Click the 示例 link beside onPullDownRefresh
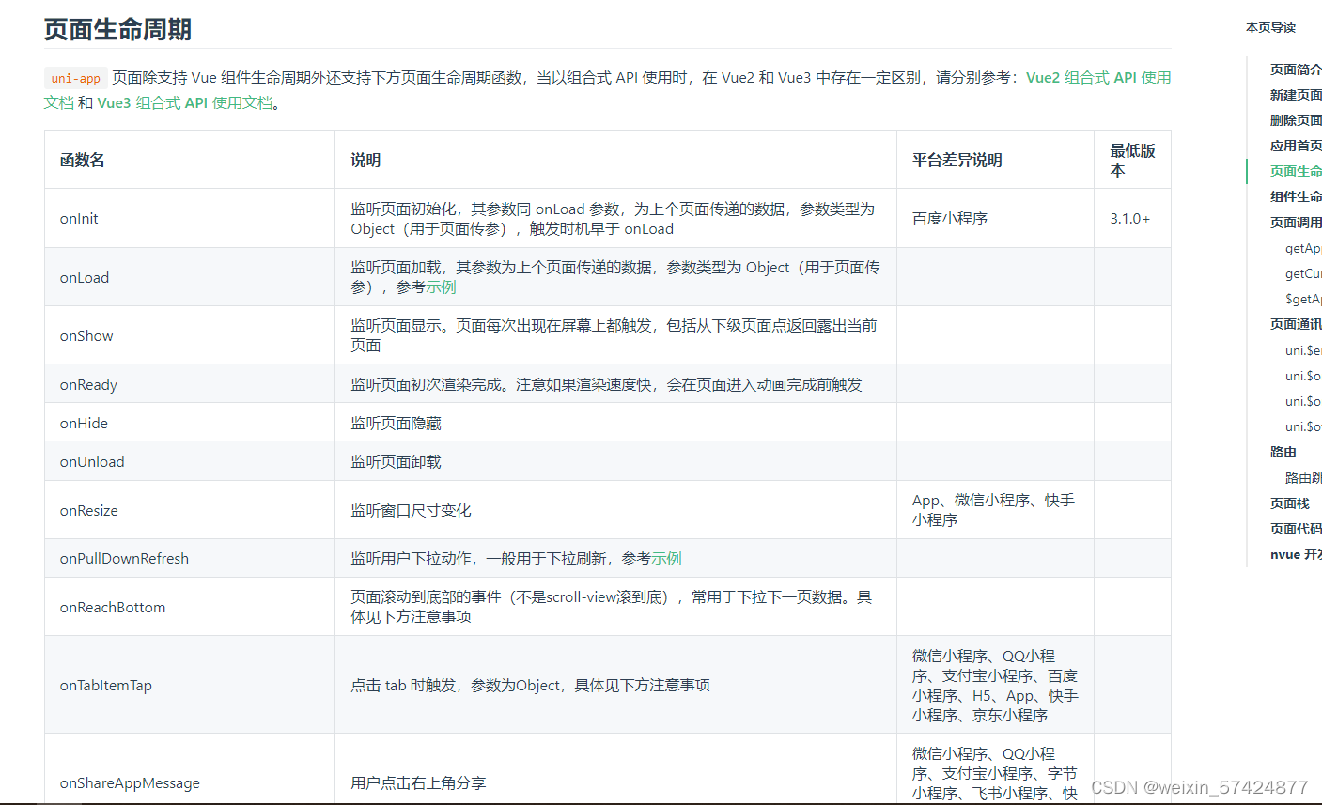1322x805 pixels. [x=666, y=558]
